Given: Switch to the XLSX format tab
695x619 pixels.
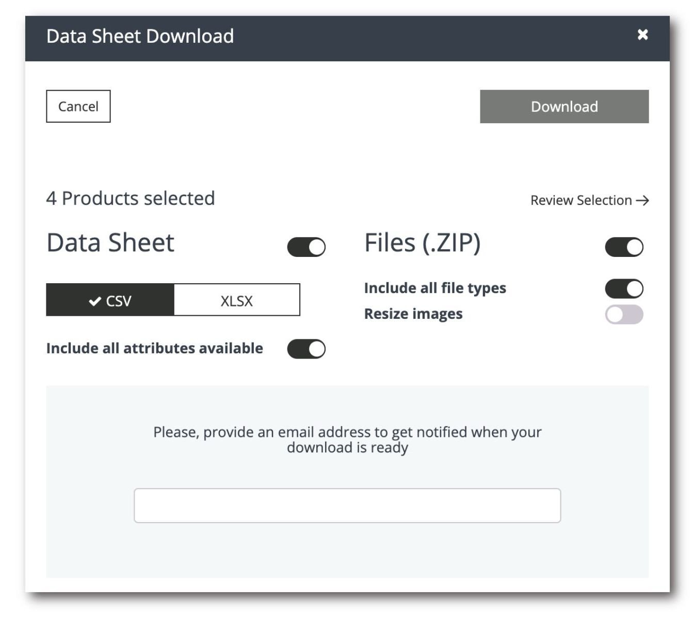Looking at the screenshot, I should click(237, 300).
